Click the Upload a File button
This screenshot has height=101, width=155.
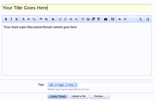pyautogui.click(x=79, y=96)
